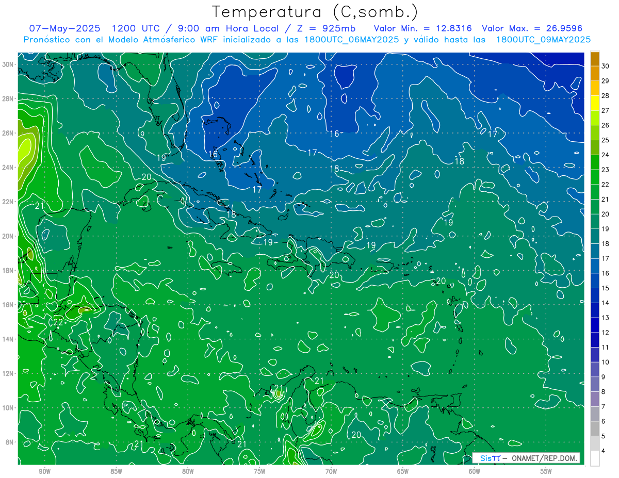Click legend value '30'

pos(605,65)
